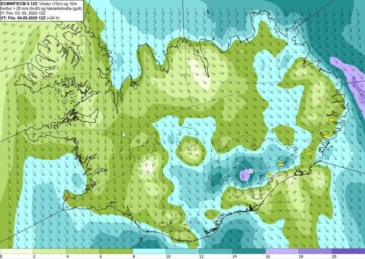
Task: Select the 10–12 m/s cyan legend swatch
Action: coord(182,251)
